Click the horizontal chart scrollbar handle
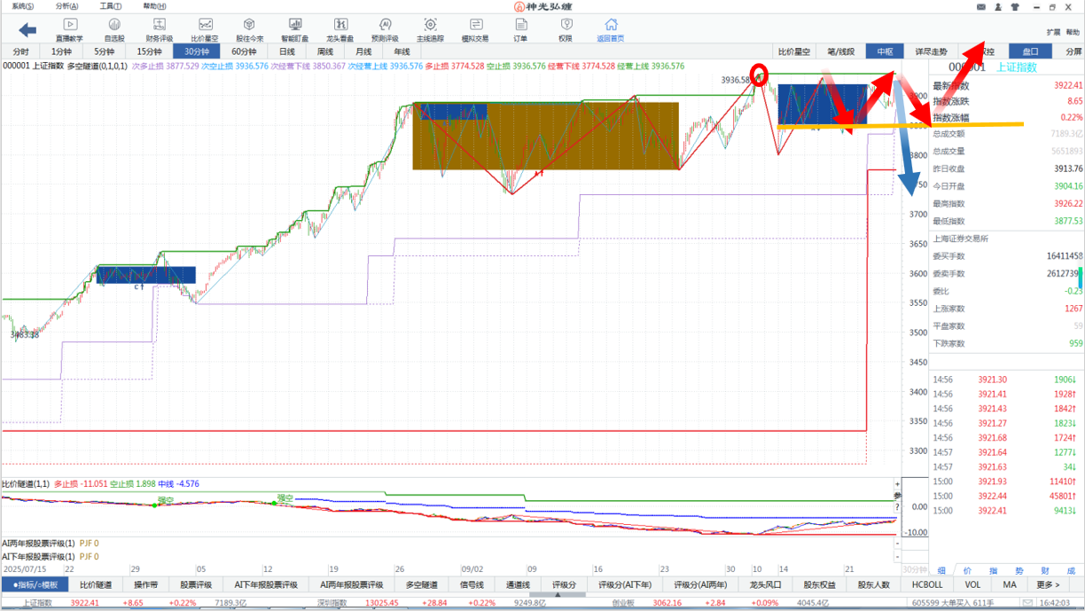Screen dimensions: 1085x611 [557, 595]
